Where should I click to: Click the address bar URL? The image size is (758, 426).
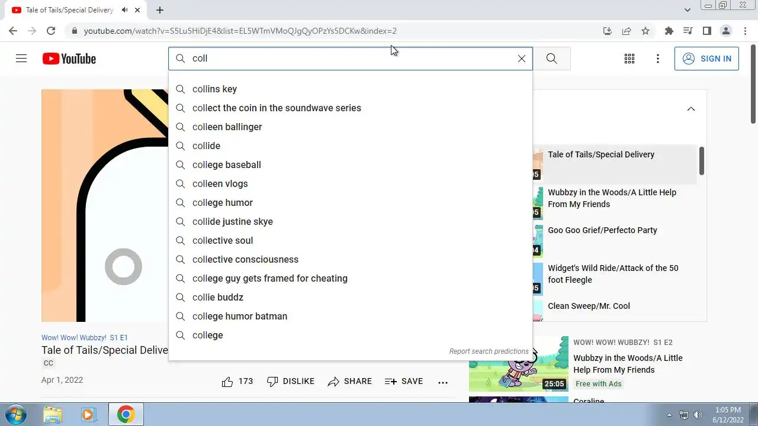coord(240,31)
